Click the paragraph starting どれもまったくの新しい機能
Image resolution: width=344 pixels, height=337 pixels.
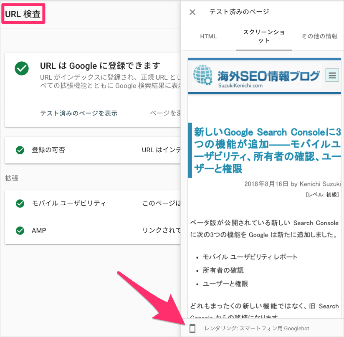coord(264,311)
